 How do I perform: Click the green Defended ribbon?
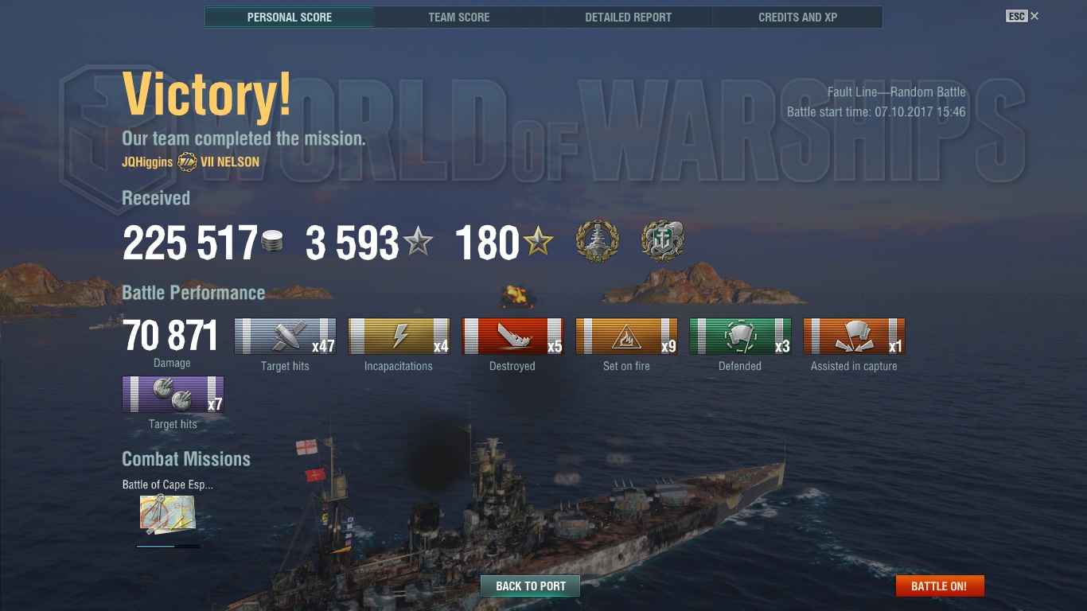740,337
